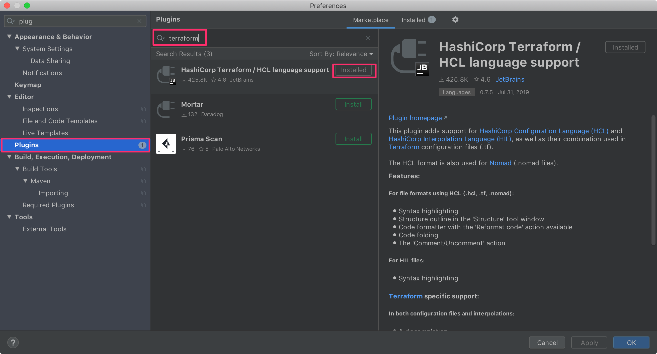
Task: Open JetBrains vendor link
Action: 510,79
